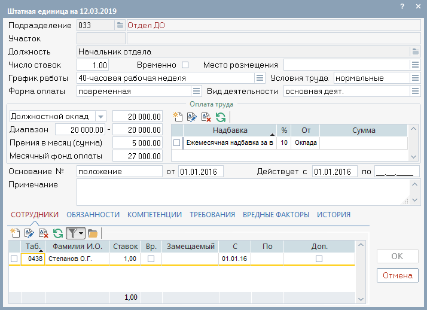Screen dimensions: 427x310
Task: Click the help question mark icon
Action: click(x=402, y=7)
